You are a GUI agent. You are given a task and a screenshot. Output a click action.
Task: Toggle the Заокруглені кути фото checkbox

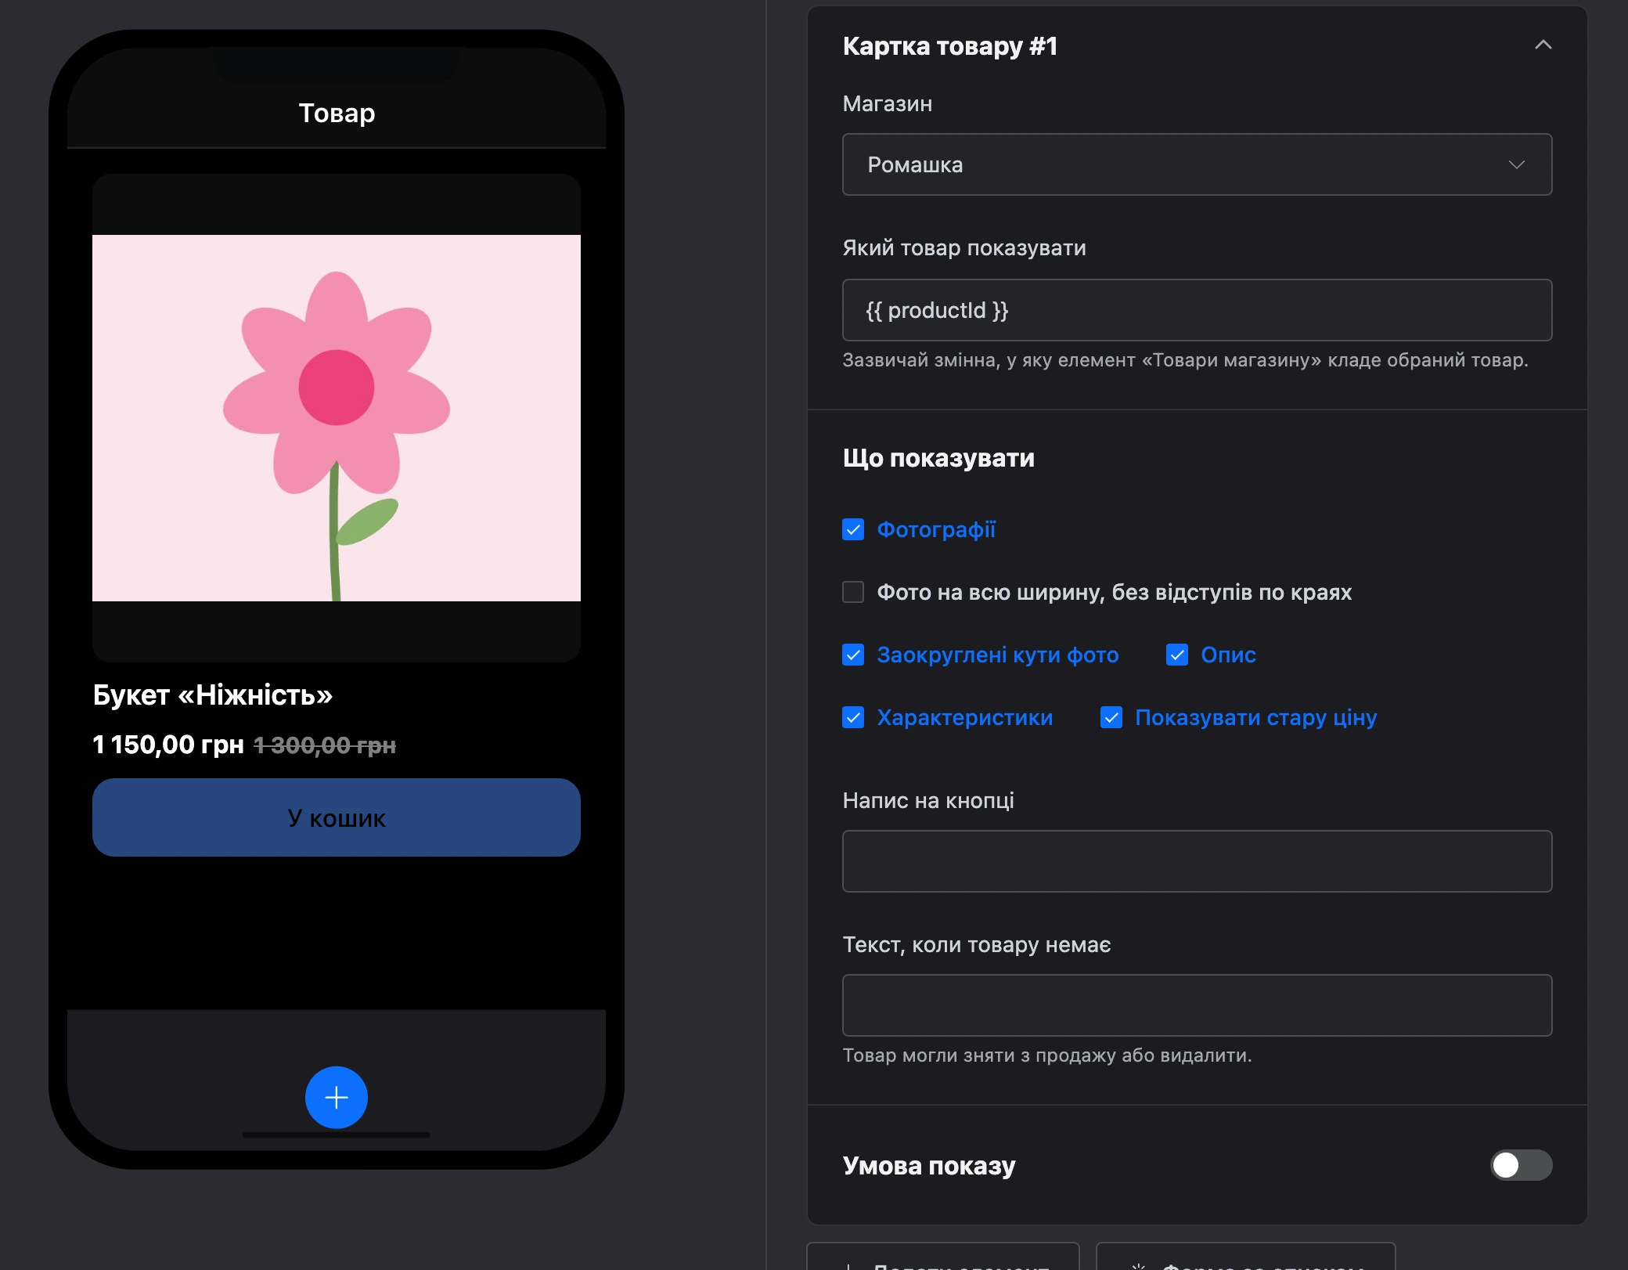point(853,655)
